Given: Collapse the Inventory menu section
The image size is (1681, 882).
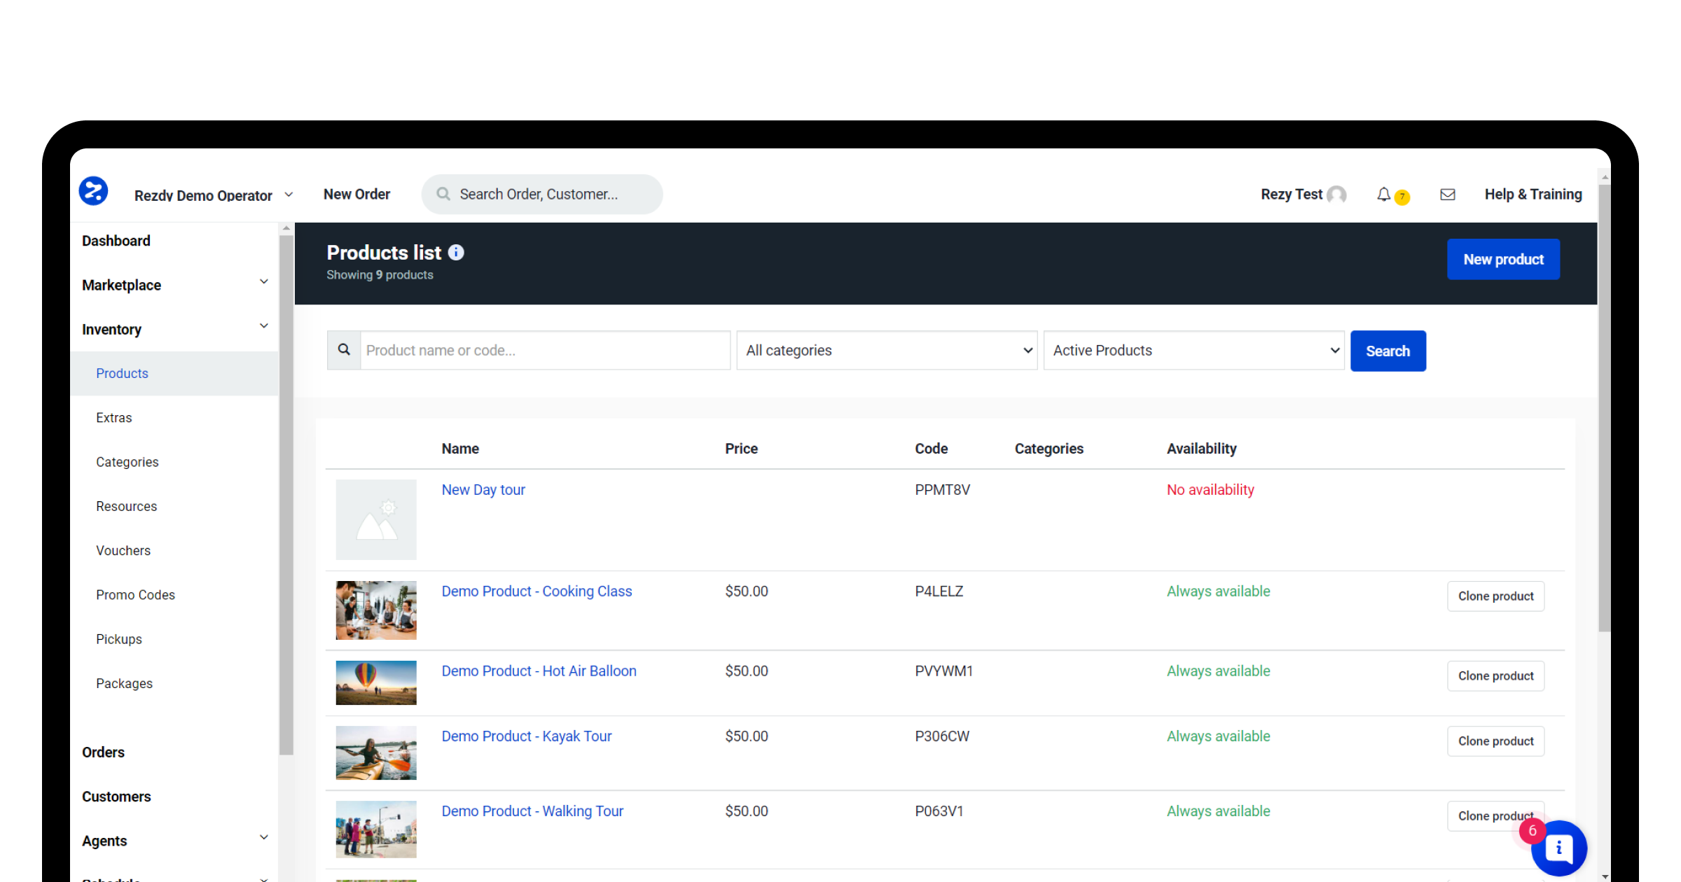Looking at the screenshot, I should (x=263, y=326).
